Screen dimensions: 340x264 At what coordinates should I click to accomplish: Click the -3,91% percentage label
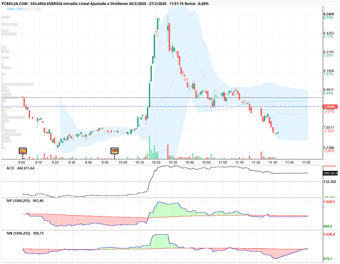[x=329, y=151]
